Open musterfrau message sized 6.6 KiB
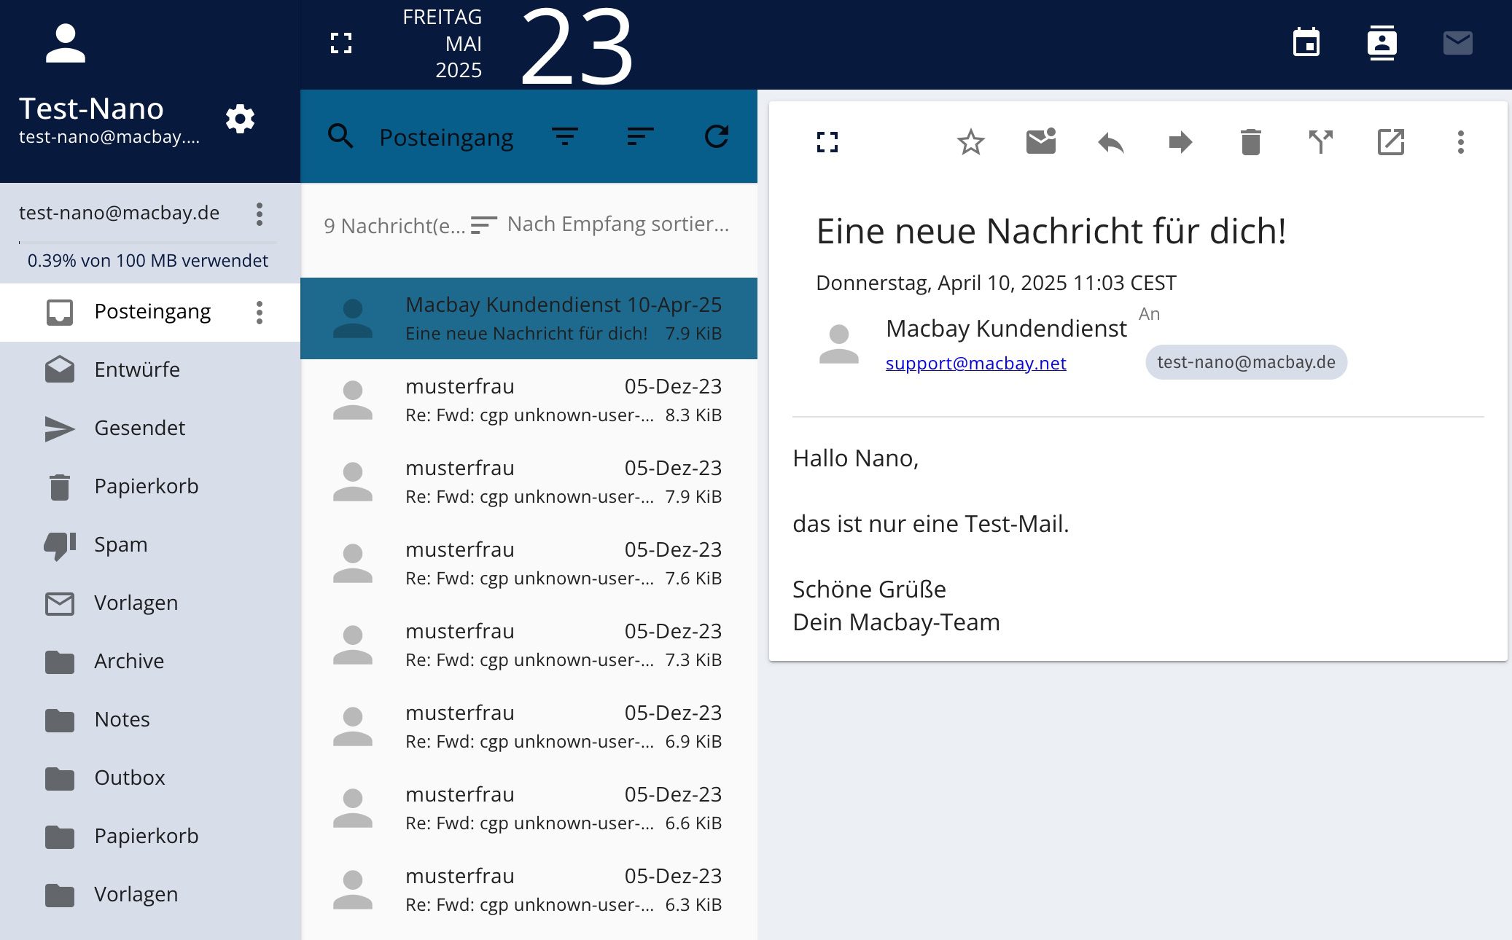 (x=529, y=808)
